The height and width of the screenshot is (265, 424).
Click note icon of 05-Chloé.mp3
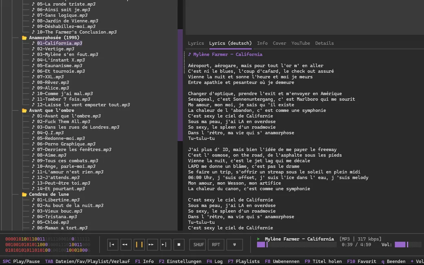click(x=33, y=222)
